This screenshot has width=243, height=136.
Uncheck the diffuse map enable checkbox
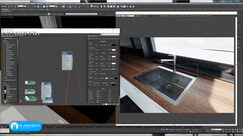click(101, 91)
